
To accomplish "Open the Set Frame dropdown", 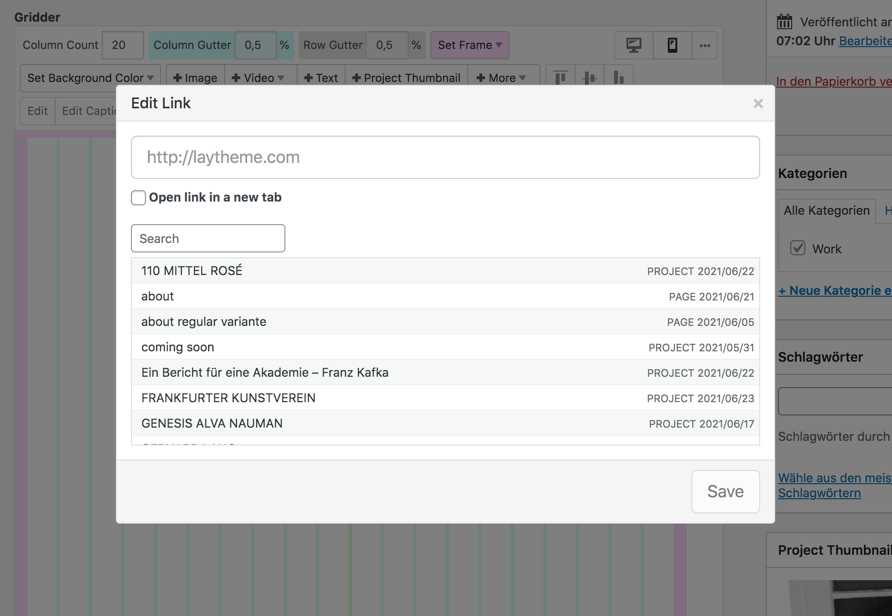I will pos(470,45).
